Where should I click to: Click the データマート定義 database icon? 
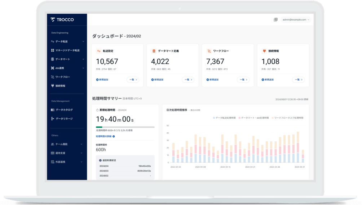click(154, 51)
